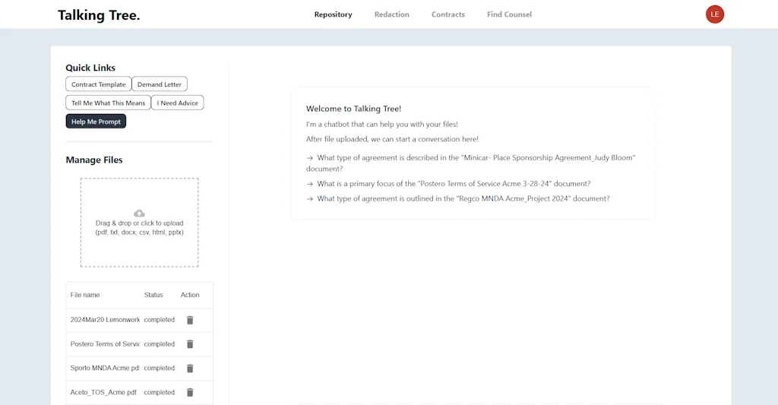Go to the Contracts tab
Viewport: 778px width, 405px height.
448,14
